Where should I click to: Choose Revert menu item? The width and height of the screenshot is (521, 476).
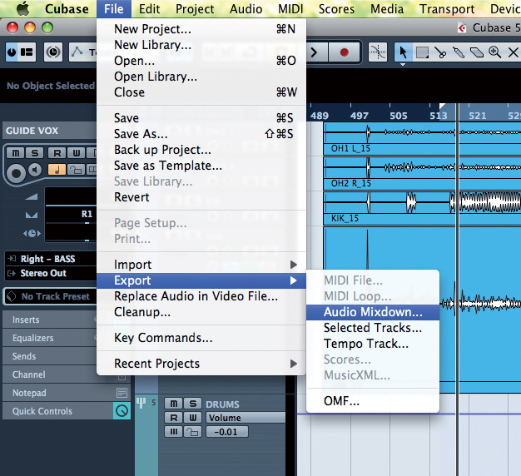tap(201, 197)
